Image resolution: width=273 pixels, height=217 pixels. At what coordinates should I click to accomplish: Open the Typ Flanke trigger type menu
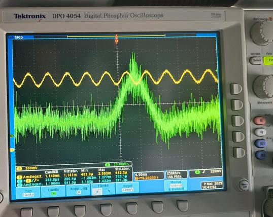(28, 193)
